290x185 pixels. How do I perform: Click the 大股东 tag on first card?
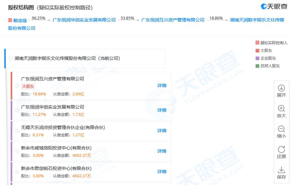click(x=28, y=86)
